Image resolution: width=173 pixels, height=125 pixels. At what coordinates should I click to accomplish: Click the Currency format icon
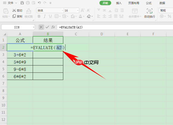point(162,16)
